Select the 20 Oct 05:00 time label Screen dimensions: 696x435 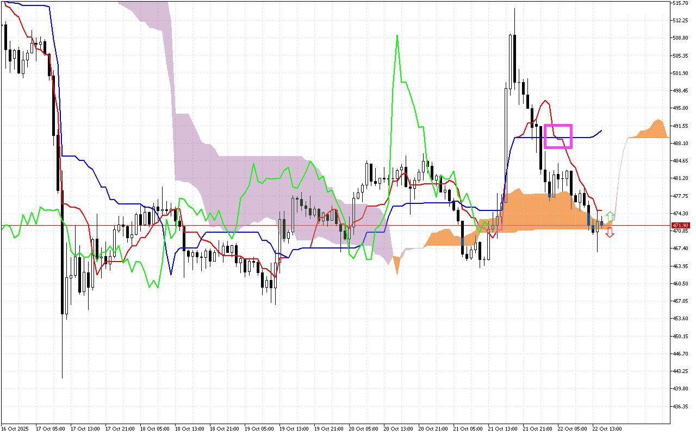pyautogui.click(x=363, y=428)
